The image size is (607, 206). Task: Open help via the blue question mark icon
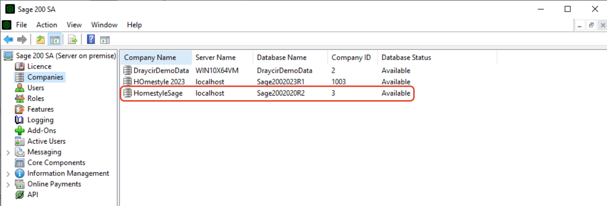point(91,39)
